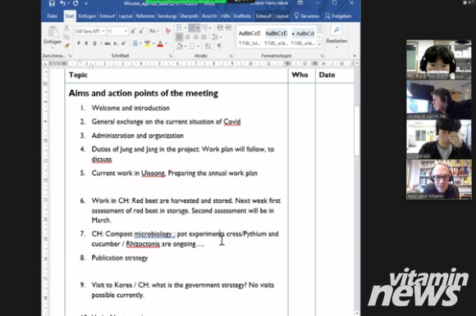Undo the last action in Word
476x316 pixels.
(x=62, y=3)
